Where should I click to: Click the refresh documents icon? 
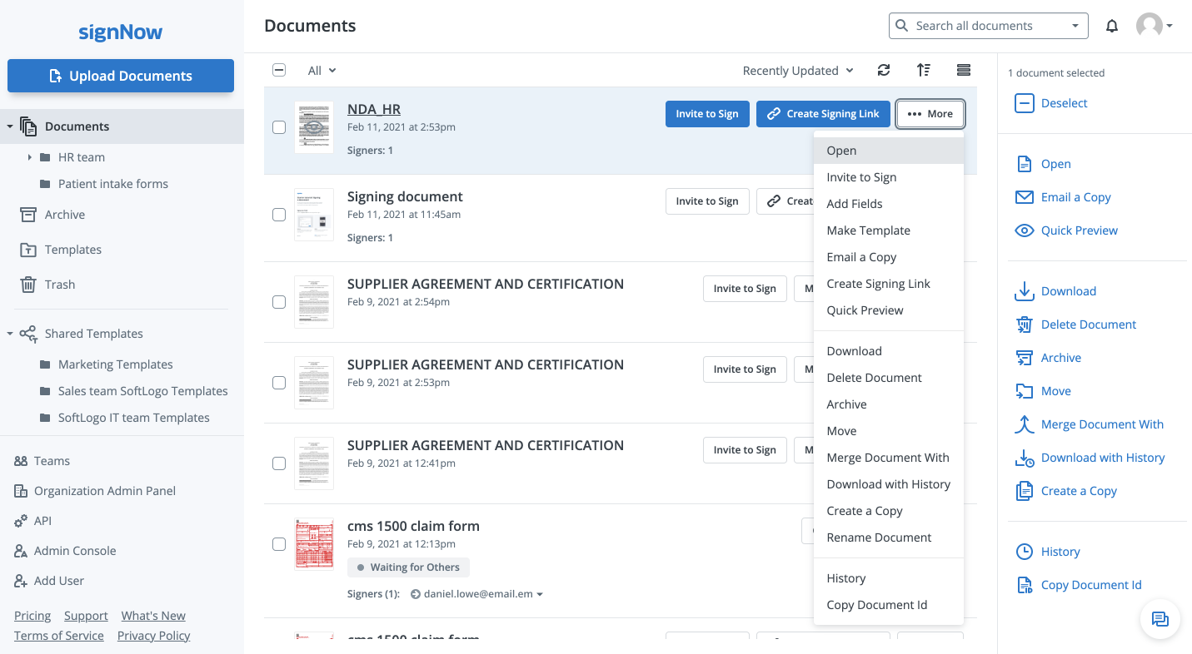[x=884, y=71]
